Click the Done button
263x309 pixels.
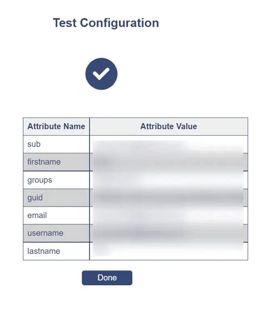pyautogui.click(x=107, y=277)
